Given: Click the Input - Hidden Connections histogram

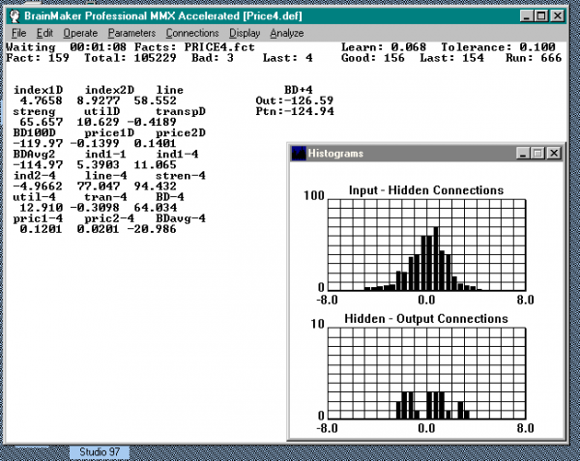Looking at the screenshot, I should tap(426, 245).
